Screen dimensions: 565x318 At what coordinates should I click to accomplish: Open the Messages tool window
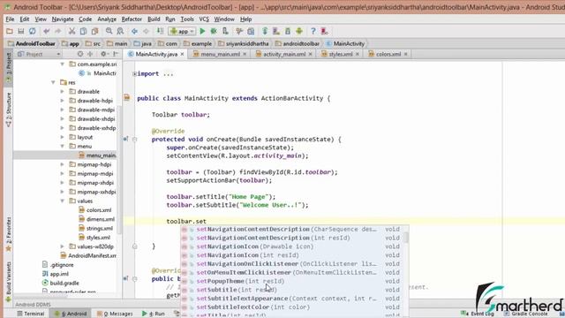click(x=115, y=314)
